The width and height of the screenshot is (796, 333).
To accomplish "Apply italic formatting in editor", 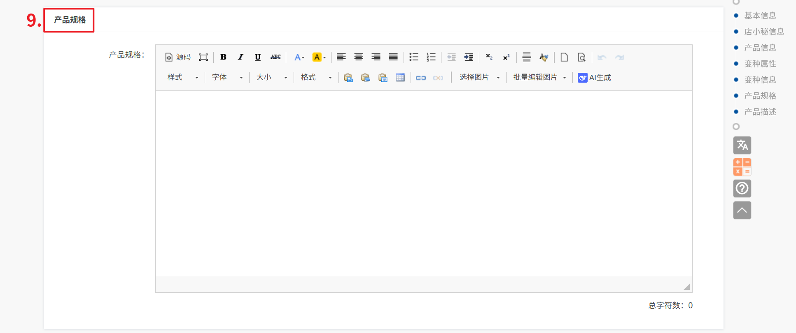I will coord(240,57).
